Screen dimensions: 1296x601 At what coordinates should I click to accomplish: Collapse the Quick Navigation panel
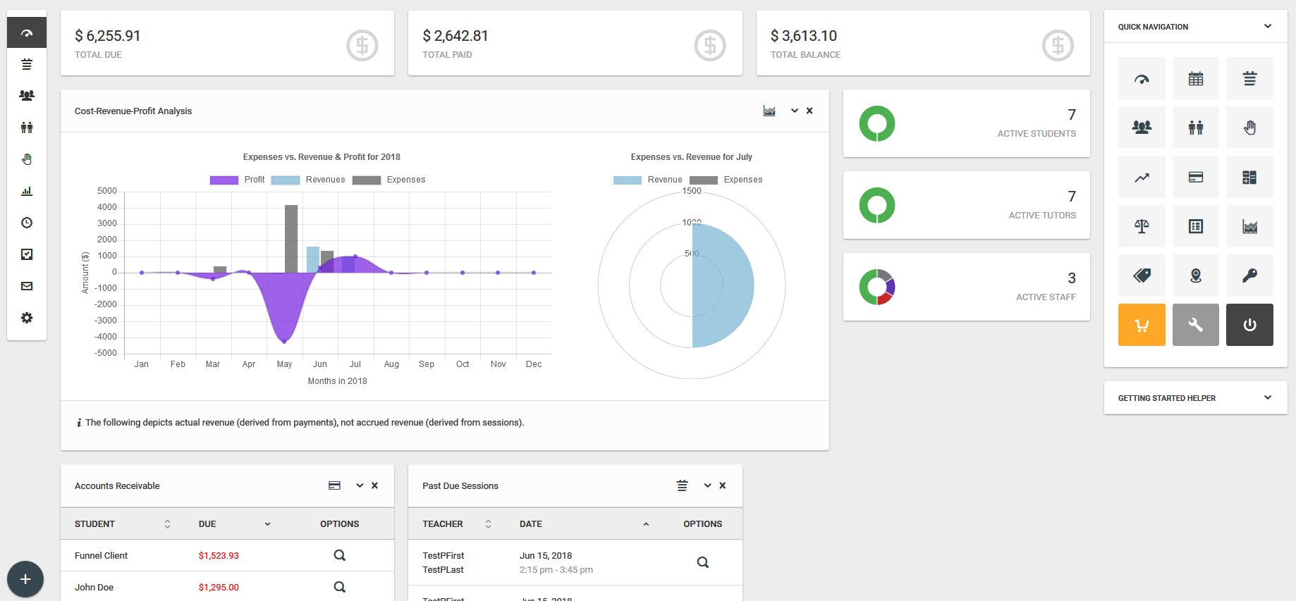point(1267,26)
